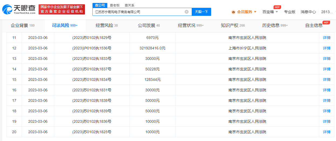Viewport: 336px width, 141px height.
Task: Click the account number 2813...
Action: point(327,12)
